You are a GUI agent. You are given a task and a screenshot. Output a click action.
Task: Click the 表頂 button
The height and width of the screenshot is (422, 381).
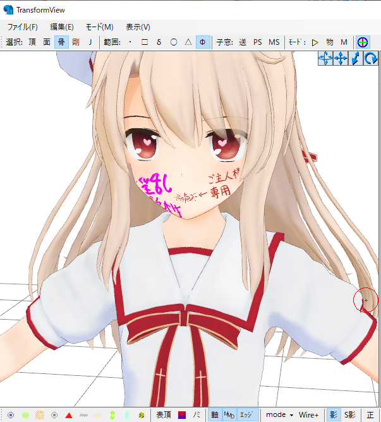(x=164, y=415)
